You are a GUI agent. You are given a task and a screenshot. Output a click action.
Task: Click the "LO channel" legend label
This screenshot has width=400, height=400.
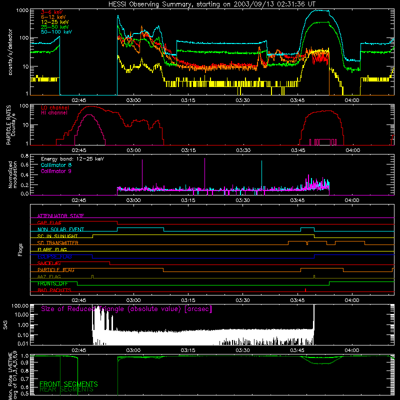55,107
